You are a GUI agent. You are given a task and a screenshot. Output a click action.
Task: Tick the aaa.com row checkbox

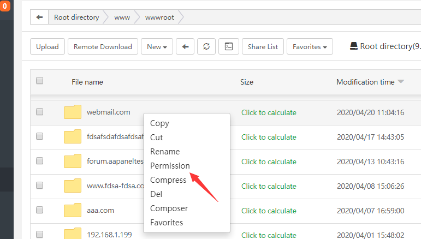(39, 210)
